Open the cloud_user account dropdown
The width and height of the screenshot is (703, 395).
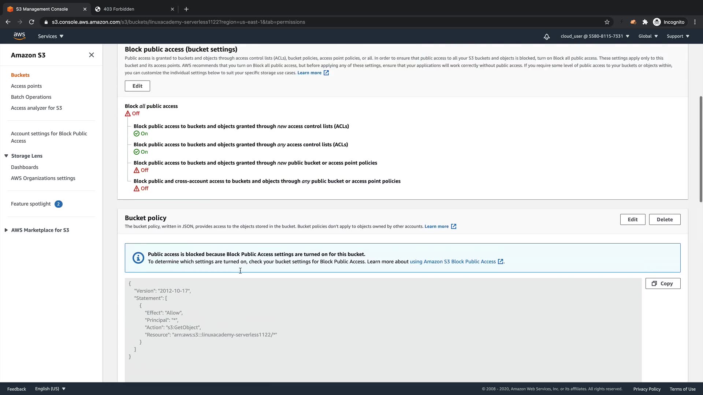[595, 36]
